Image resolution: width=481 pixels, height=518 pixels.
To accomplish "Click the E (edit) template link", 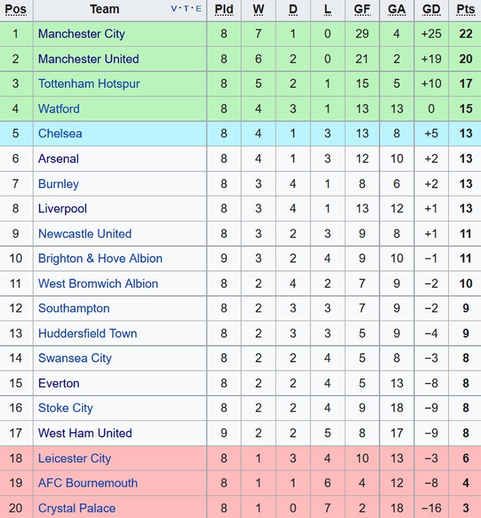I will 199,9.
